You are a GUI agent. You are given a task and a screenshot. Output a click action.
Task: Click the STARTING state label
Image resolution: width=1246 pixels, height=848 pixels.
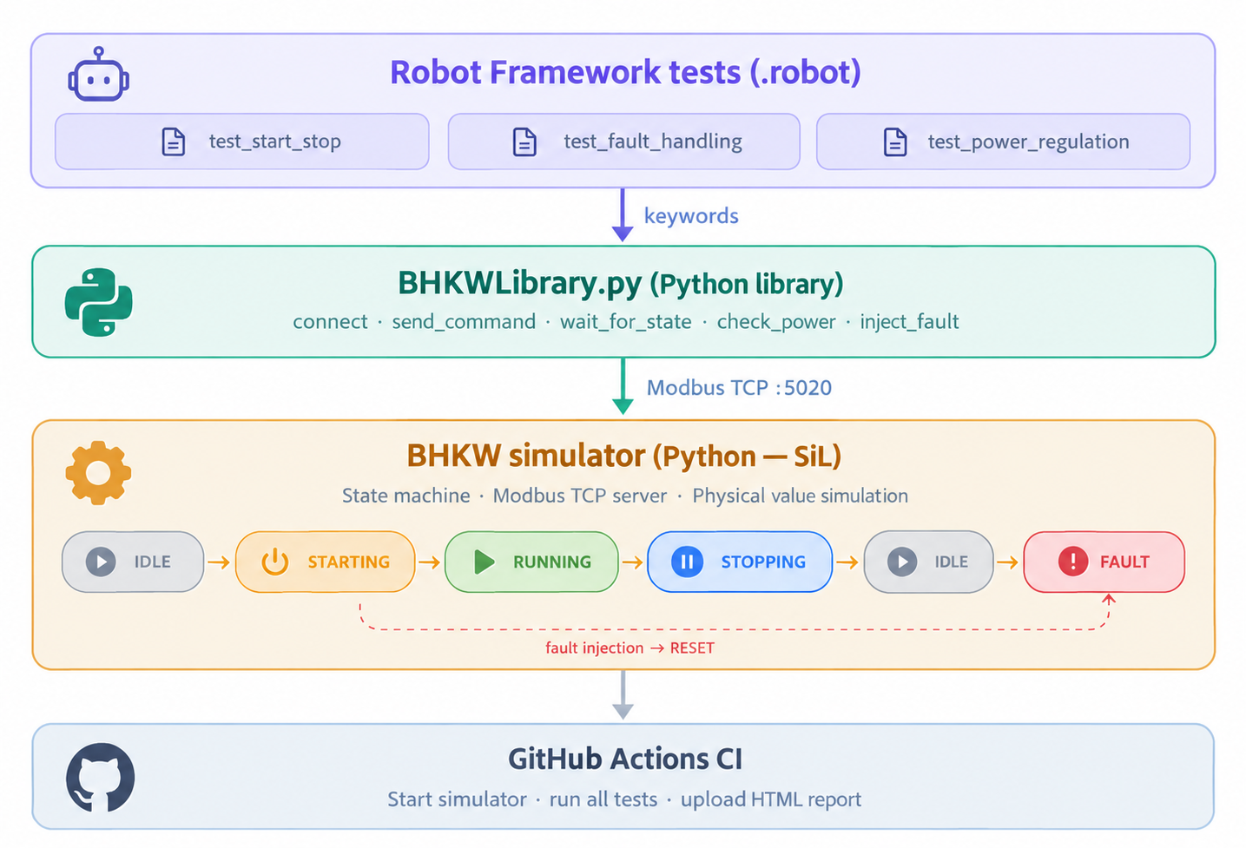point(348,562)
